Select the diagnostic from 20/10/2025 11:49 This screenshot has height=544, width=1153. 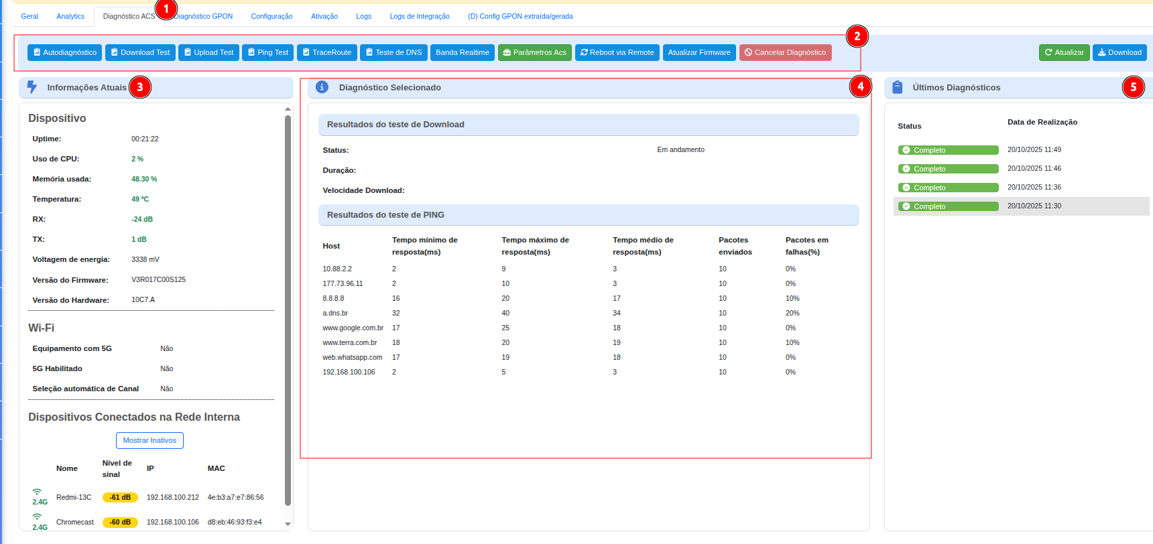pos(948,150)
